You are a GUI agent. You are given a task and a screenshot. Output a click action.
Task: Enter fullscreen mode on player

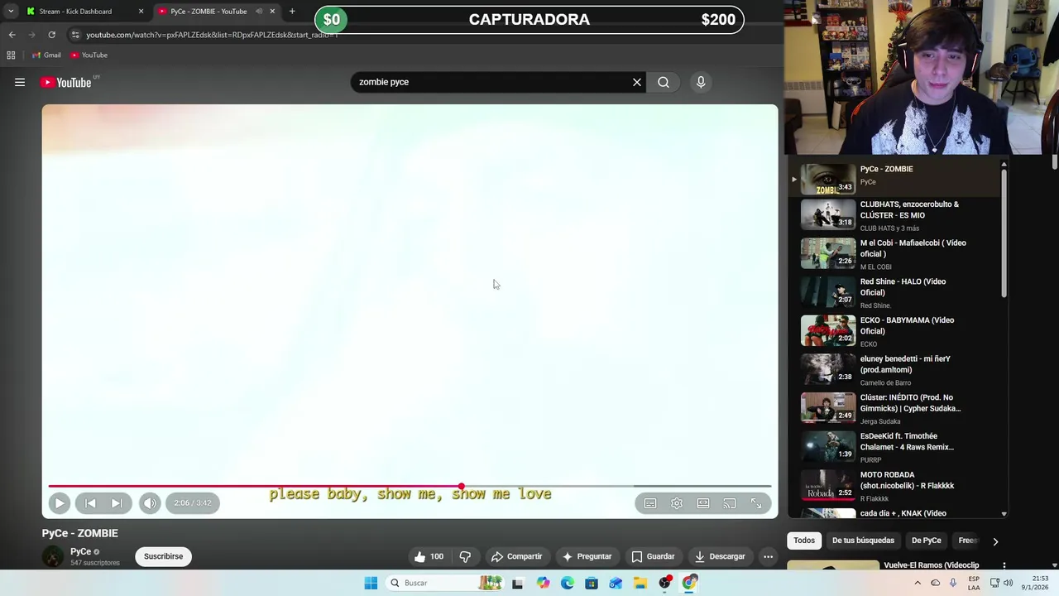[x=756, y=503]
